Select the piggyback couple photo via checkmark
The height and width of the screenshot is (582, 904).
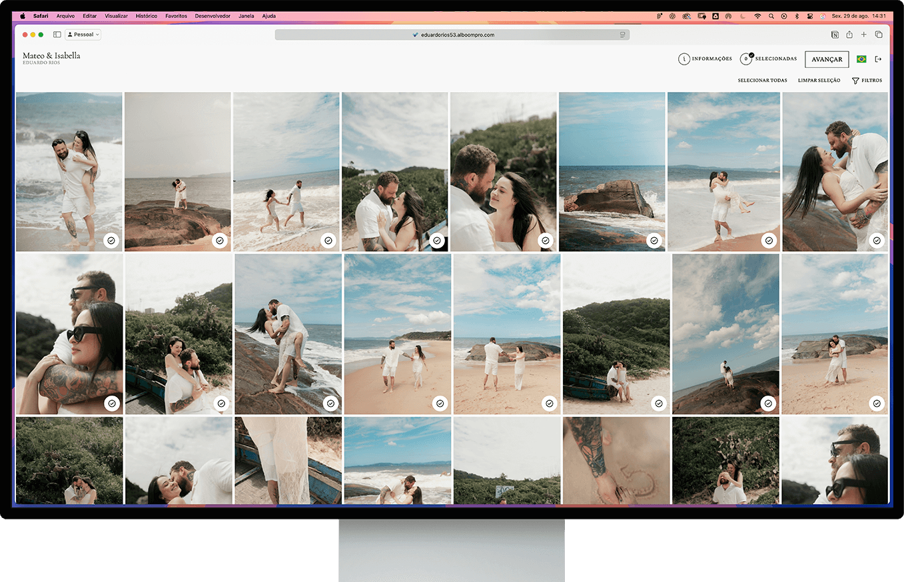[111, 240]
